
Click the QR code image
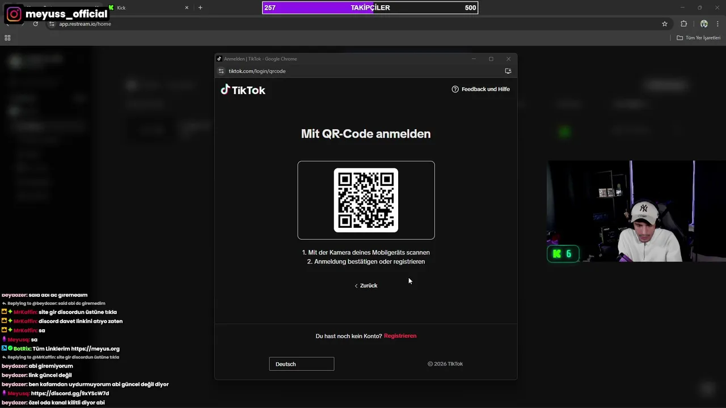point(366,200)
